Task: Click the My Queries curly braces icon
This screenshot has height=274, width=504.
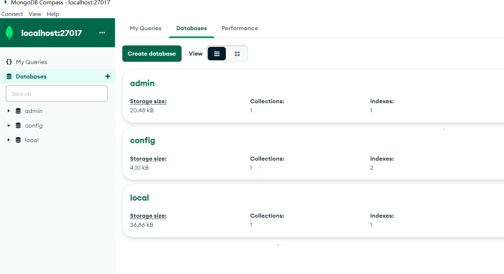Action: coord(9,62)
